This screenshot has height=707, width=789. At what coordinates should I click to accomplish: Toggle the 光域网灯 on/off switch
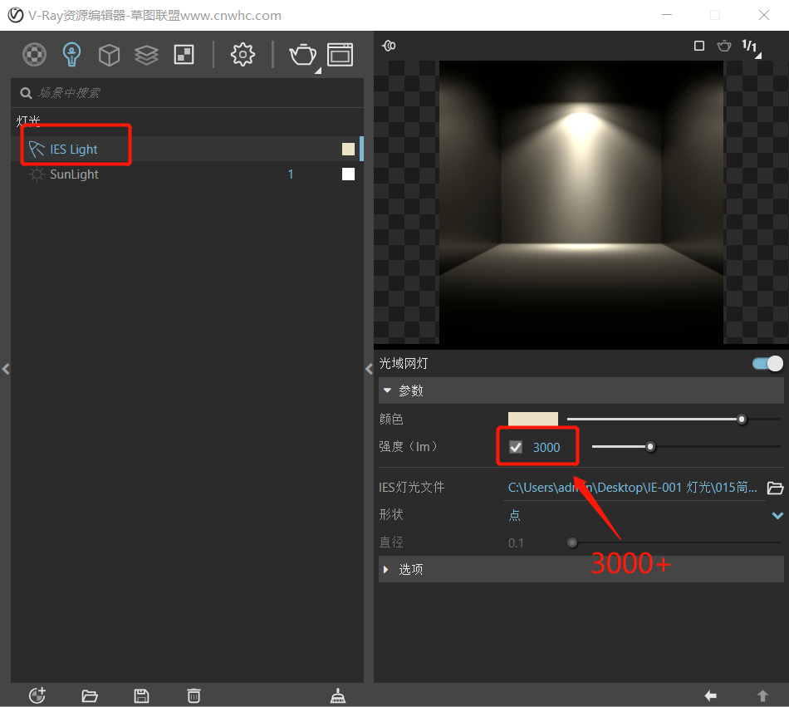coord(767,363)
